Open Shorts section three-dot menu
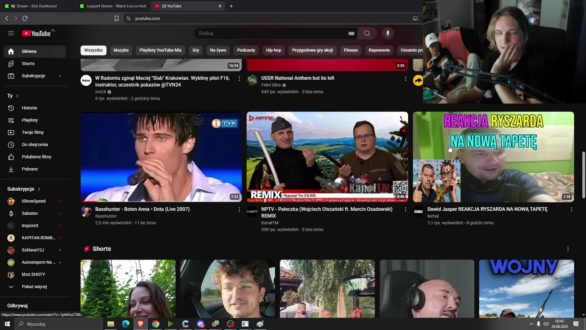The height and width of the screenshot is (330, 586). (x=568, y=249)
